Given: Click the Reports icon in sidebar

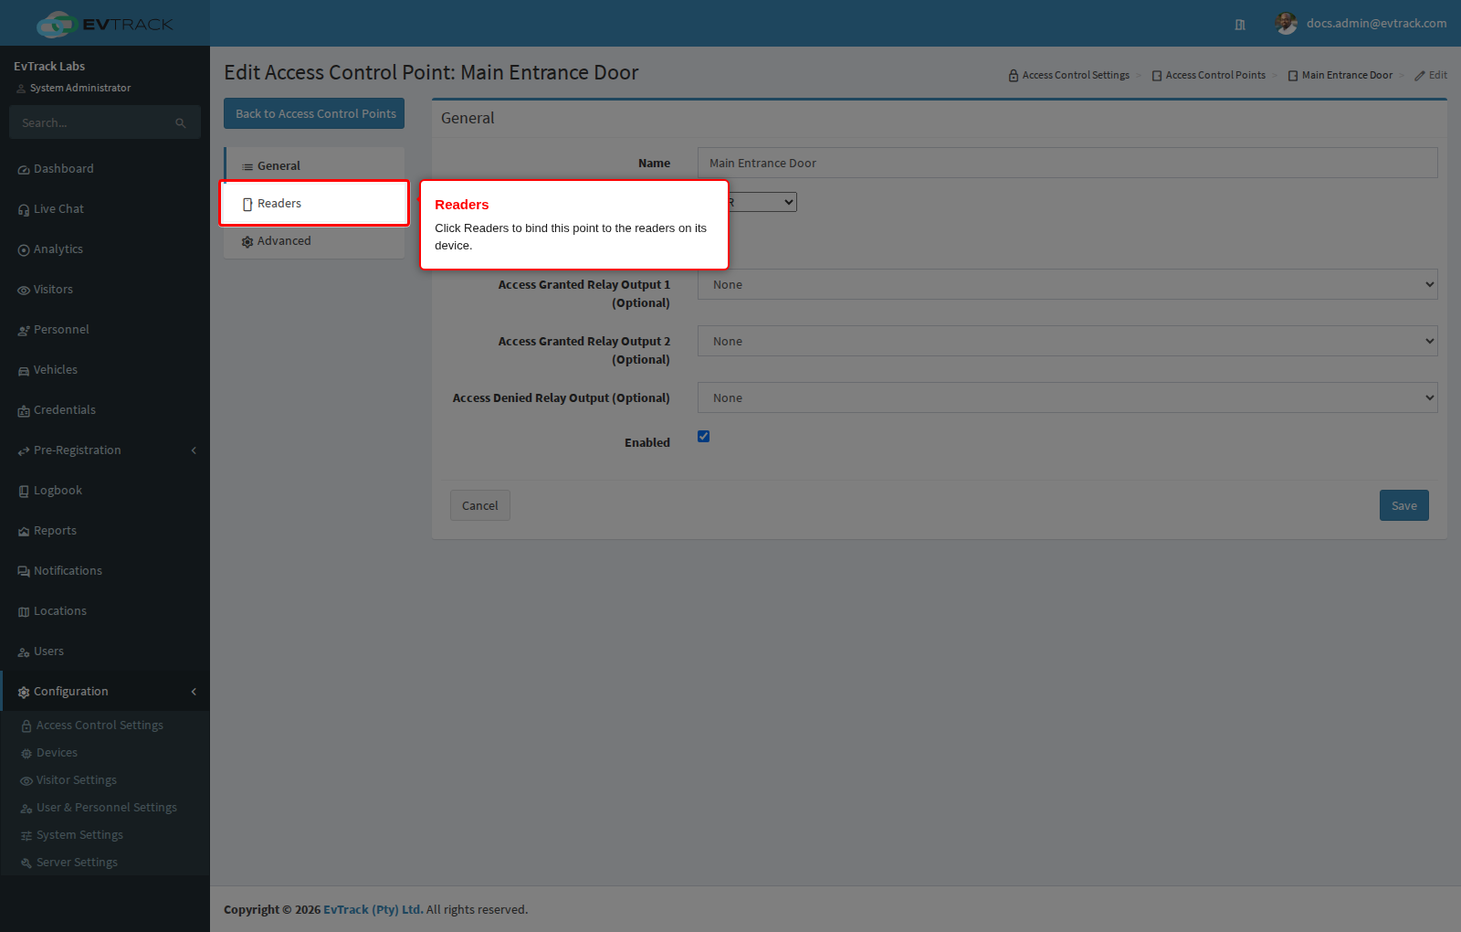Looking at the screenshot, I should 24,532.
